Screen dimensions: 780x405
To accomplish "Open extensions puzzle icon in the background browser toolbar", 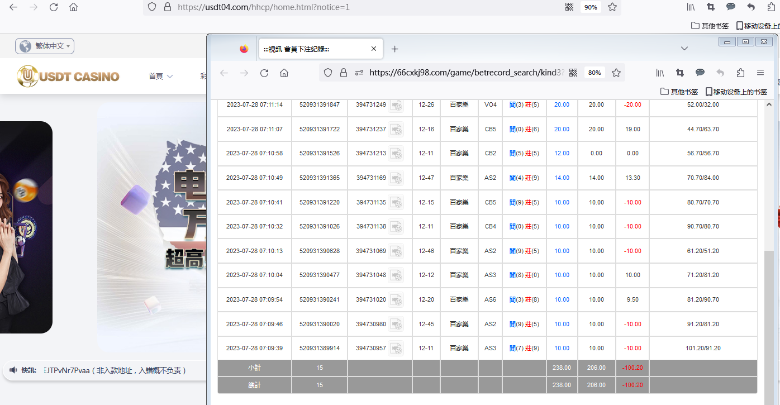I will [771, 7].
